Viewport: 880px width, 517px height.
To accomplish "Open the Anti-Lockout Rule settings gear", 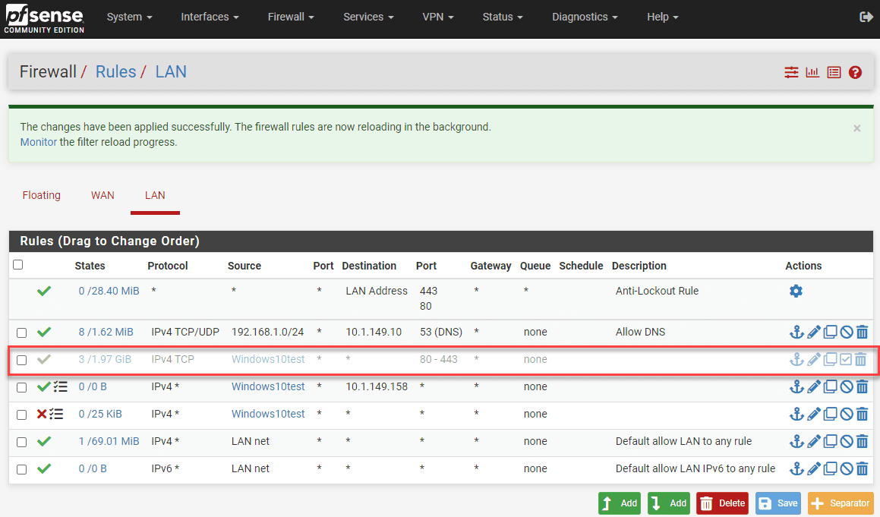I will [794, 291].
